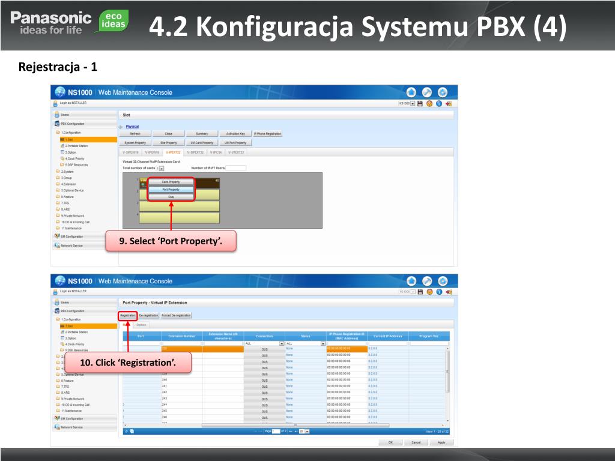
Task: Click Physical link in Slot view
Action: click(x=132, y=127)
